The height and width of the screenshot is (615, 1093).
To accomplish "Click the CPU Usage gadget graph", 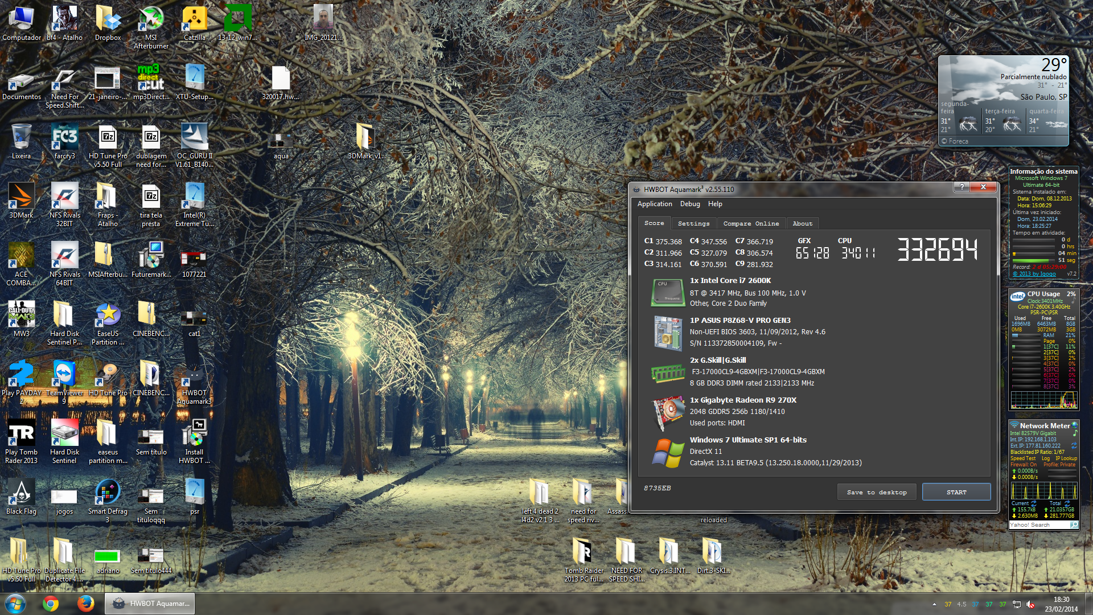I will click(x=1043, y=399).
